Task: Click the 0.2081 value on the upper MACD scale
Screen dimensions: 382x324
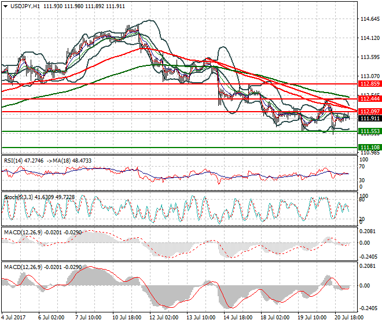Action: 368,231
